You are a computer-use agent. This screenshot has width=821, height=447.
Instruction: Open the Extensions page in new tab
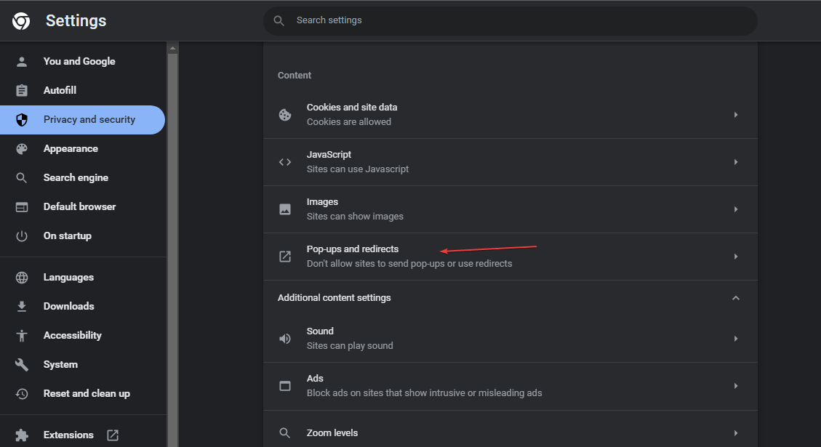(x=112, y=434)
